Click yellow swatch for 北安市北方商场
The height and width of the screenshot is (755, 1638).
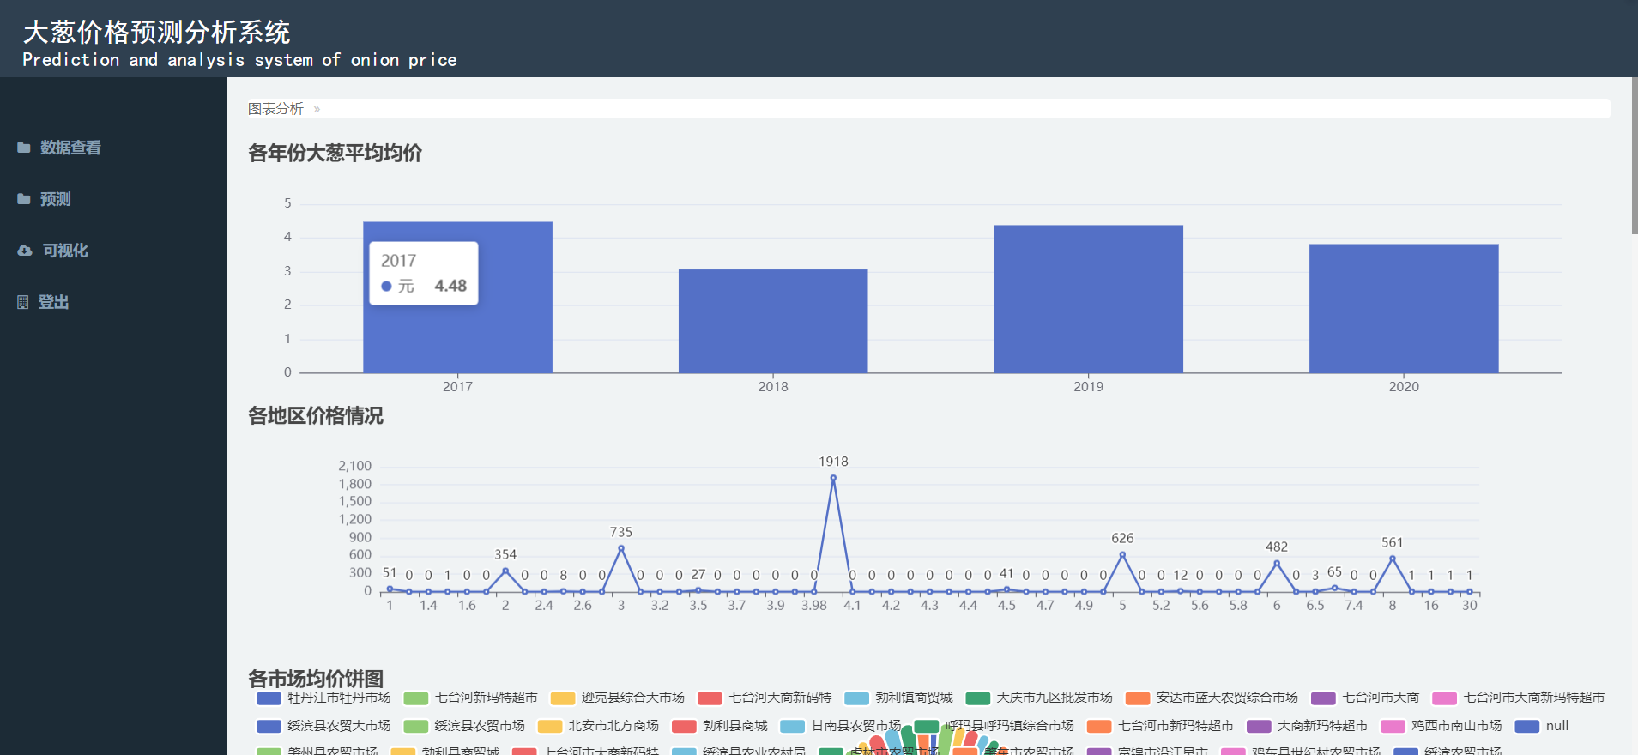549,726
